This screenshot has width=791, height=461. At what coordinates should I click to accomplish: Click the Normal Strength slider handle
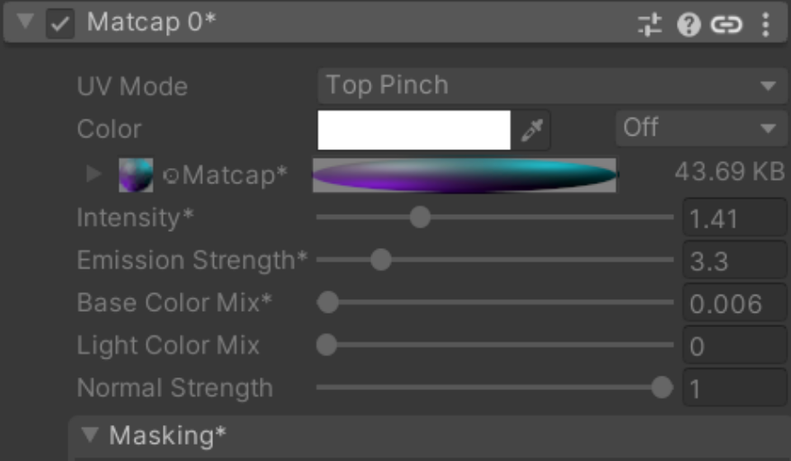coord(662,387)
